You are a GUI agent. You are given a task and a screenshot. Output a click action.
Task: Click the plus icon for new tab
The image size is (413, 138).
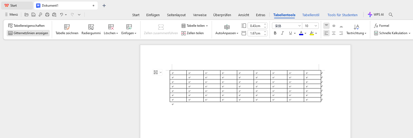tap(104, 5)
